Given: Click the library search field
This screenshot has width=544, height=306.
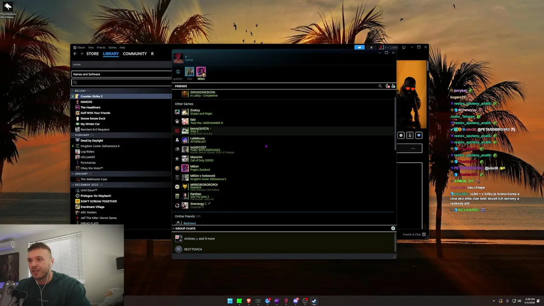Looking at the screenshot, I should pyautogui.click(x=122, y=82).
